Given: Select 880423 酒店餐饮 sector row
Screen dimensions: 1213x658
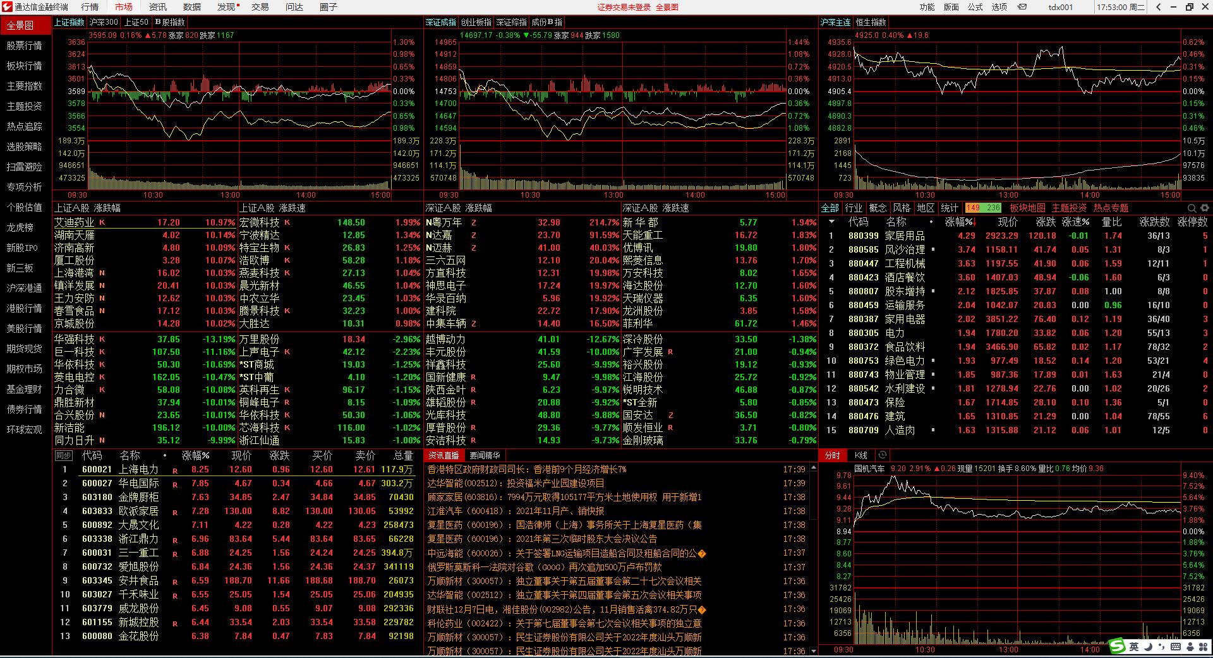Looking at the screenshot, I should [1015, 277].
